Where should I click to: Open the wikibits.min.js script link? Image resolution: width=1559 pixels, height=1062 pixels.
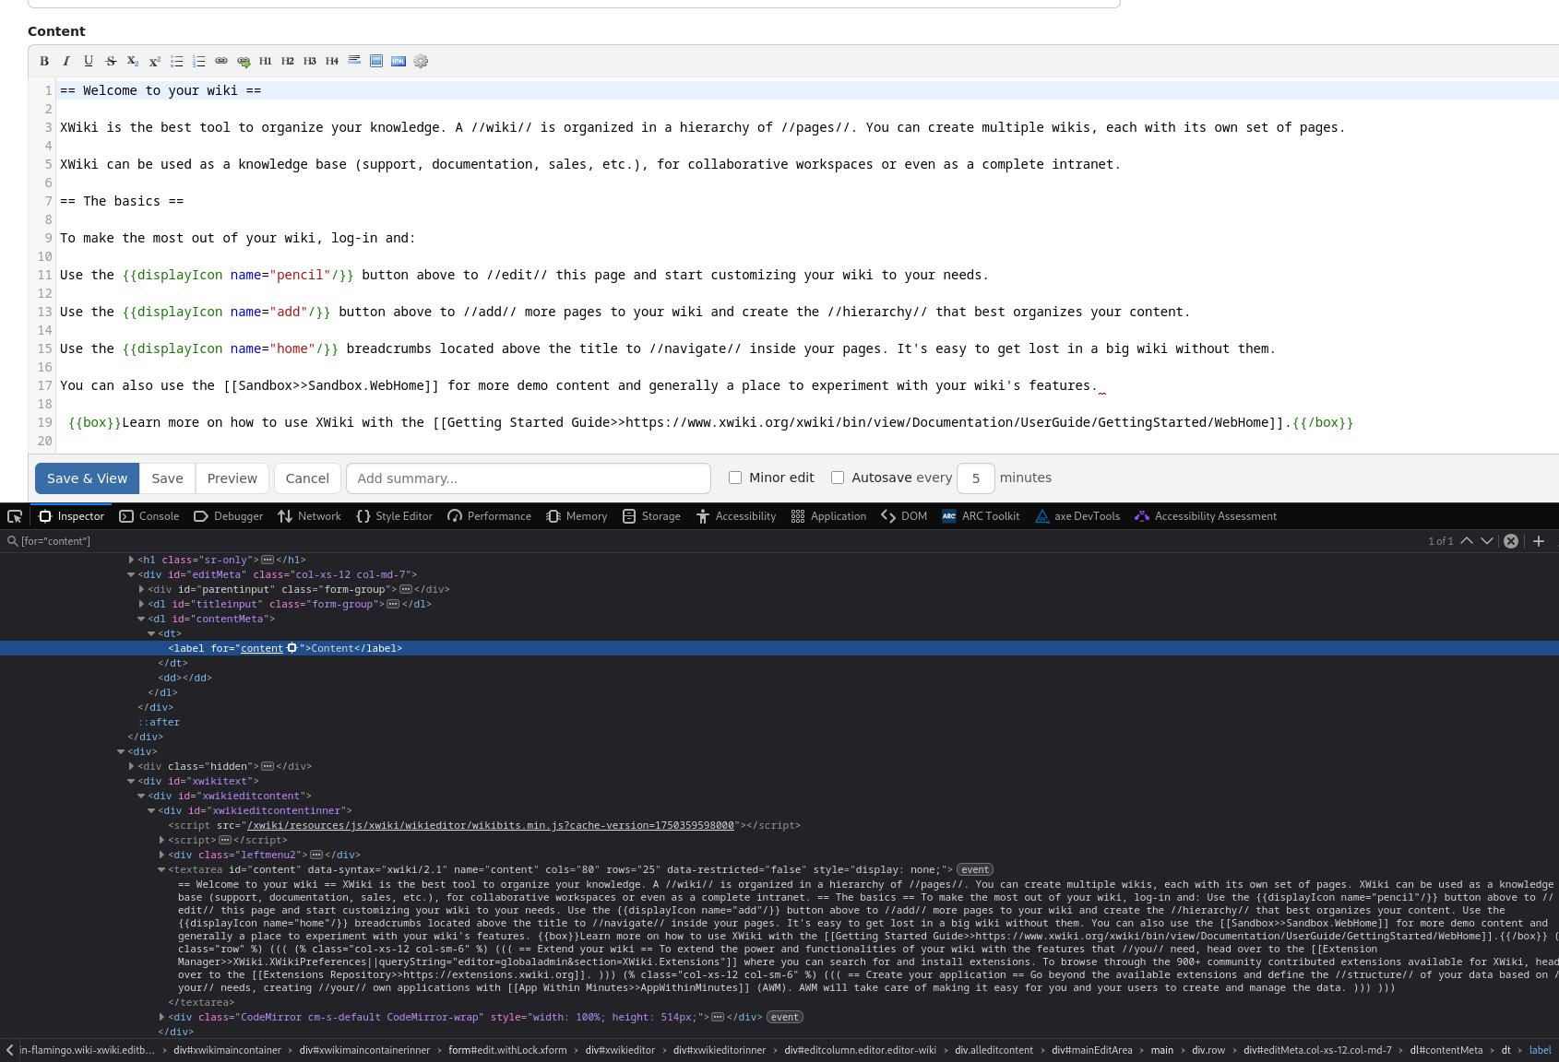click(491, 825)
